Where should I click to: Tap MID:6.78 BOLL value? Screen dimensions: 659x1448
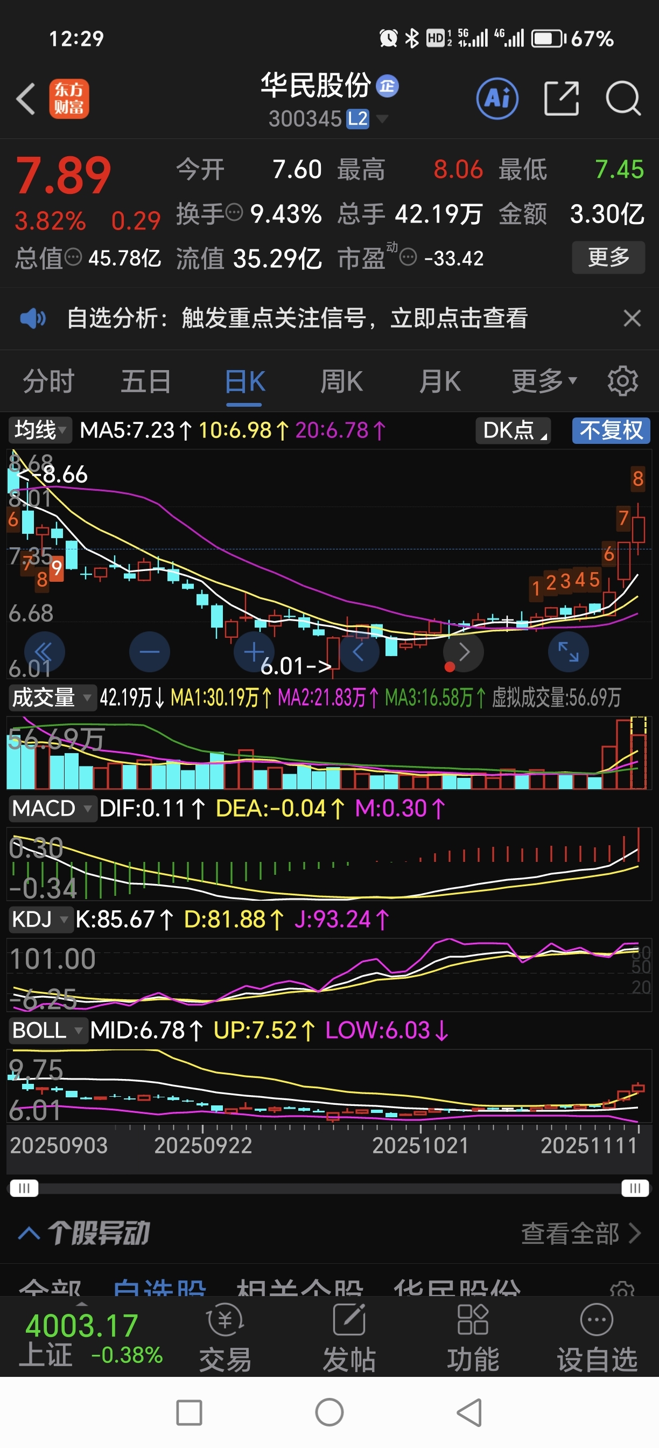point(146,1031)
